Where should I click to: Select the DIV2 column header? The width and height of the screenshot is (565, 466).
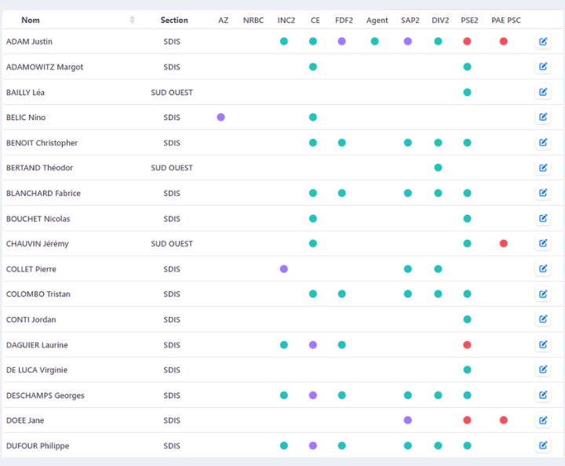click(440, 20)
